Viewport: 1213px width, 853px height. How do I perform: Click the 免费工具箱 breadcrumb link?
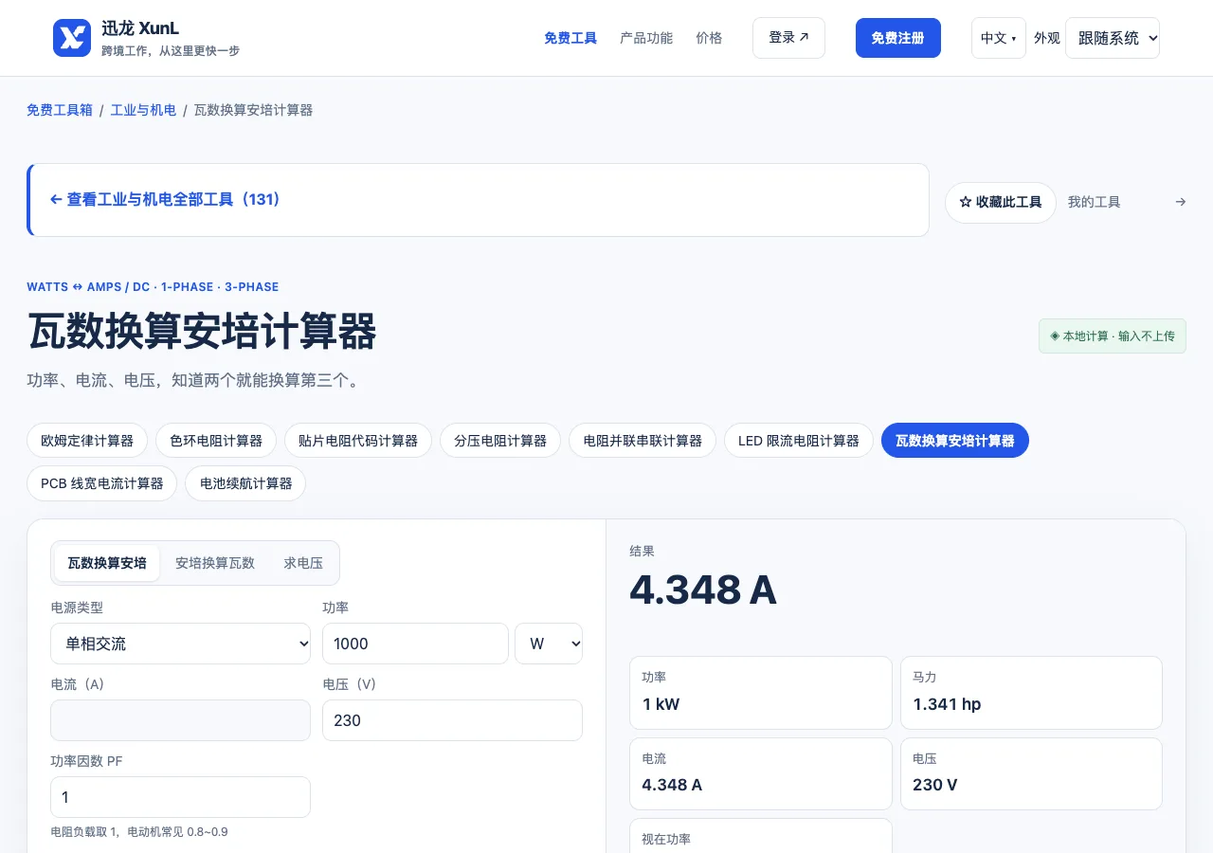point(60,110)
